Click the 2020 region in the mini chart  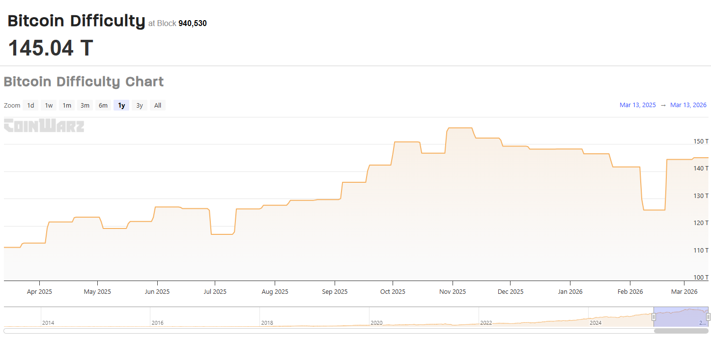click(377, 323)
